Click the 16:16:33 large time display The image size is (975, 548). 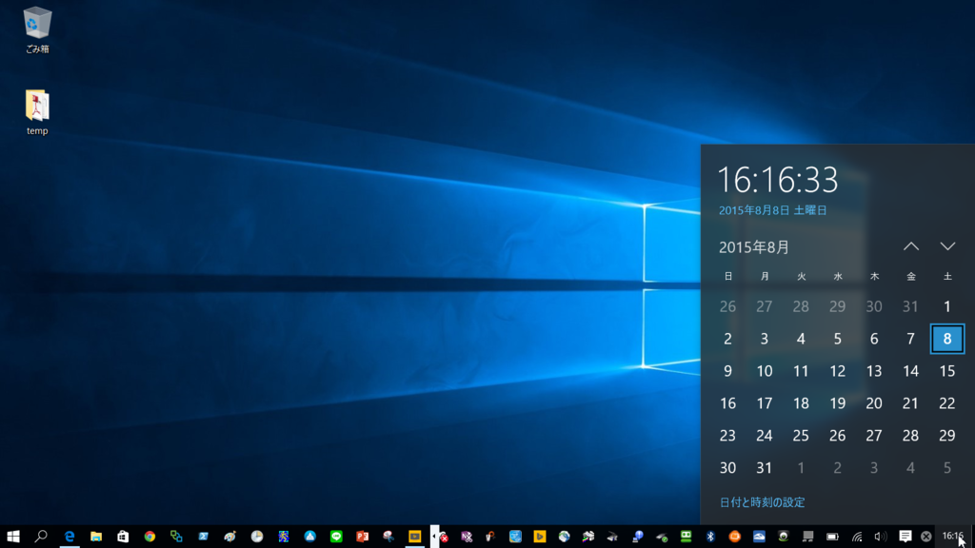coord(778,180)
